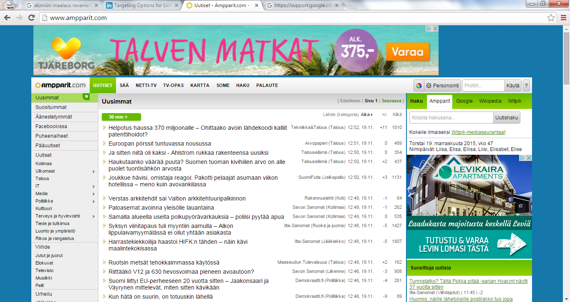
Task: Click the arrow icon beside 'Helpotus haussa 370 miljoonalle'
Action: click(104, 128)
